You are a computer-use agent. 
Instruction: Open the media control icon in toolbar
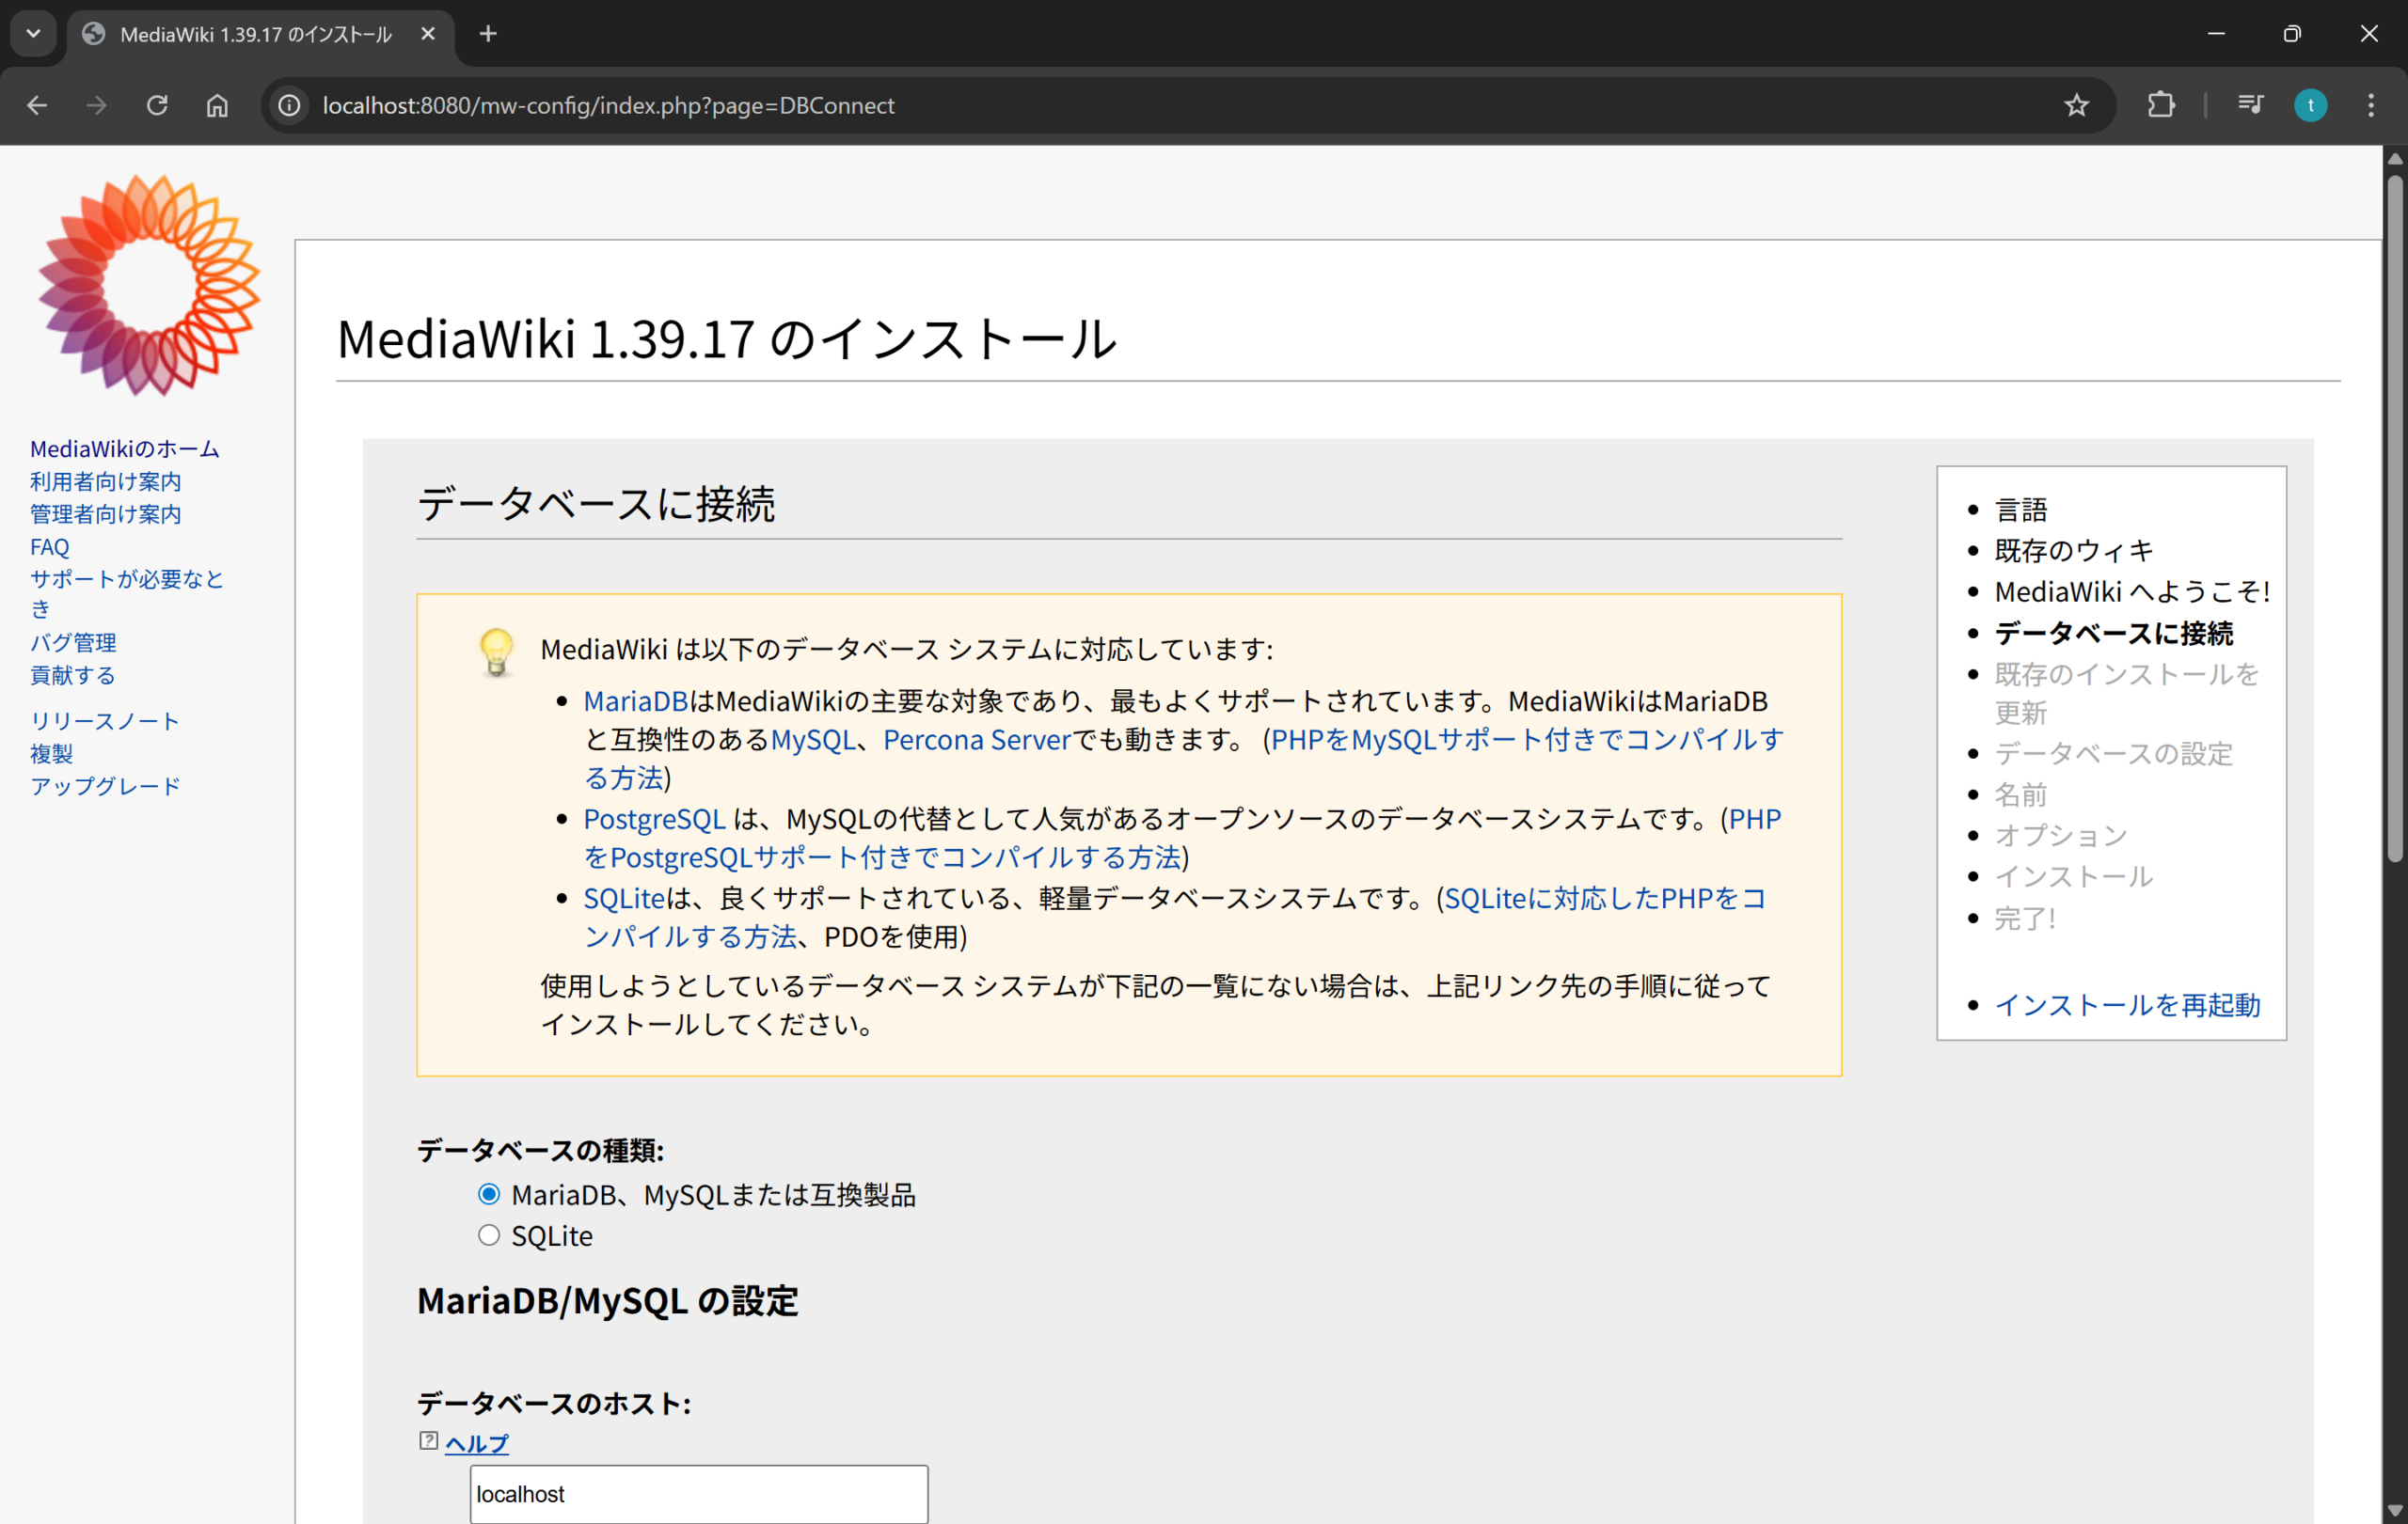click(x=2250, y=105)
